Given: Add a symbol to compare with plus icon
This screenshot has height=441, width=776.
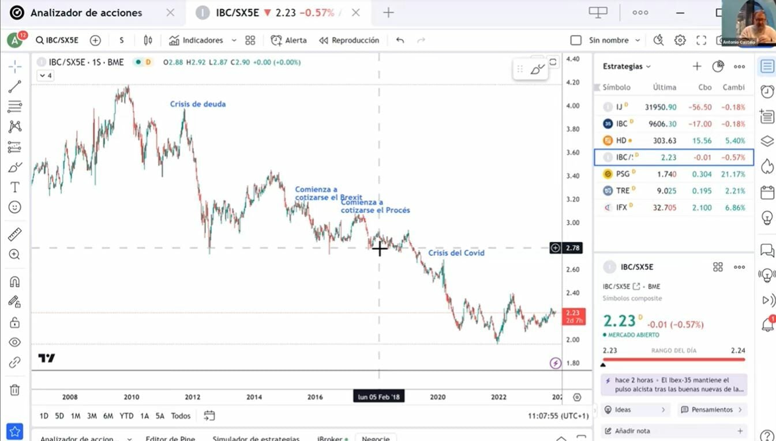Looking at the screenshot, I should (x=95, y=40).
